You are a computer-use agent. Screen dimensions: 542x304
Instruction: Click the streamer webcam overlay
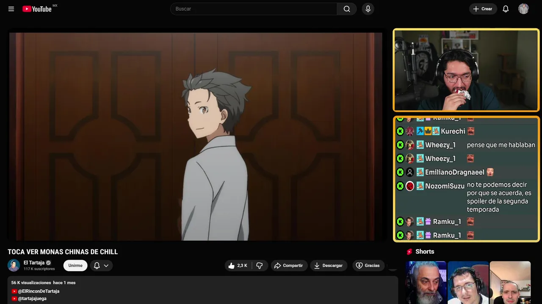click(466, 70)
